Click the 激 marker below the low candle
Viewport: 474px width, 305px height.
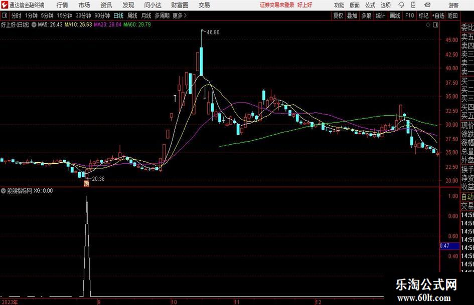pyautogui.click(x=86, y=183)
